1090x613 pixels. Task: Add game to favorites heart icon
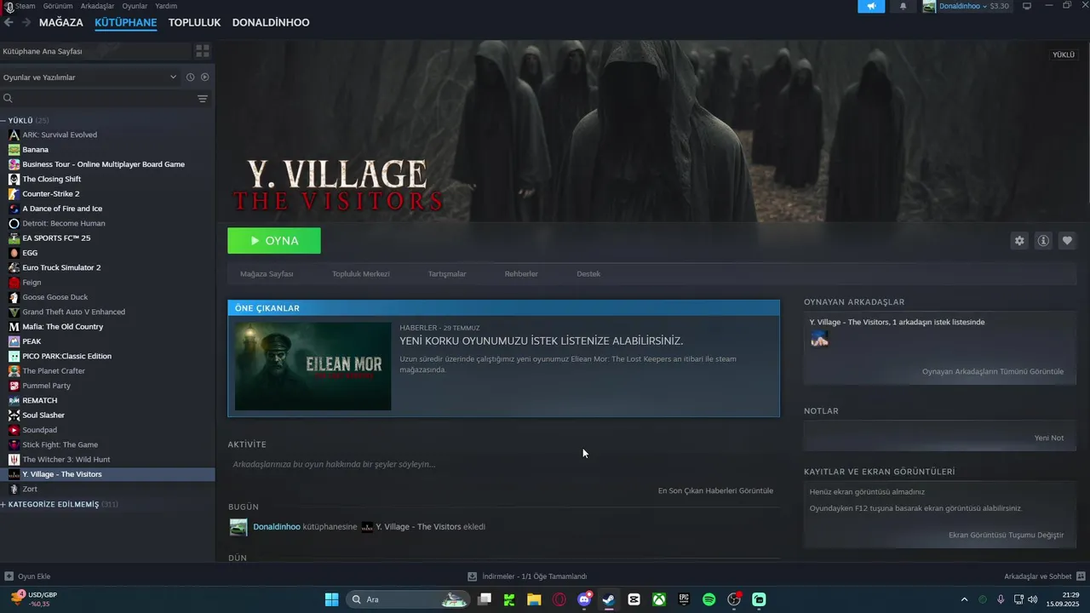[1067, 241]
